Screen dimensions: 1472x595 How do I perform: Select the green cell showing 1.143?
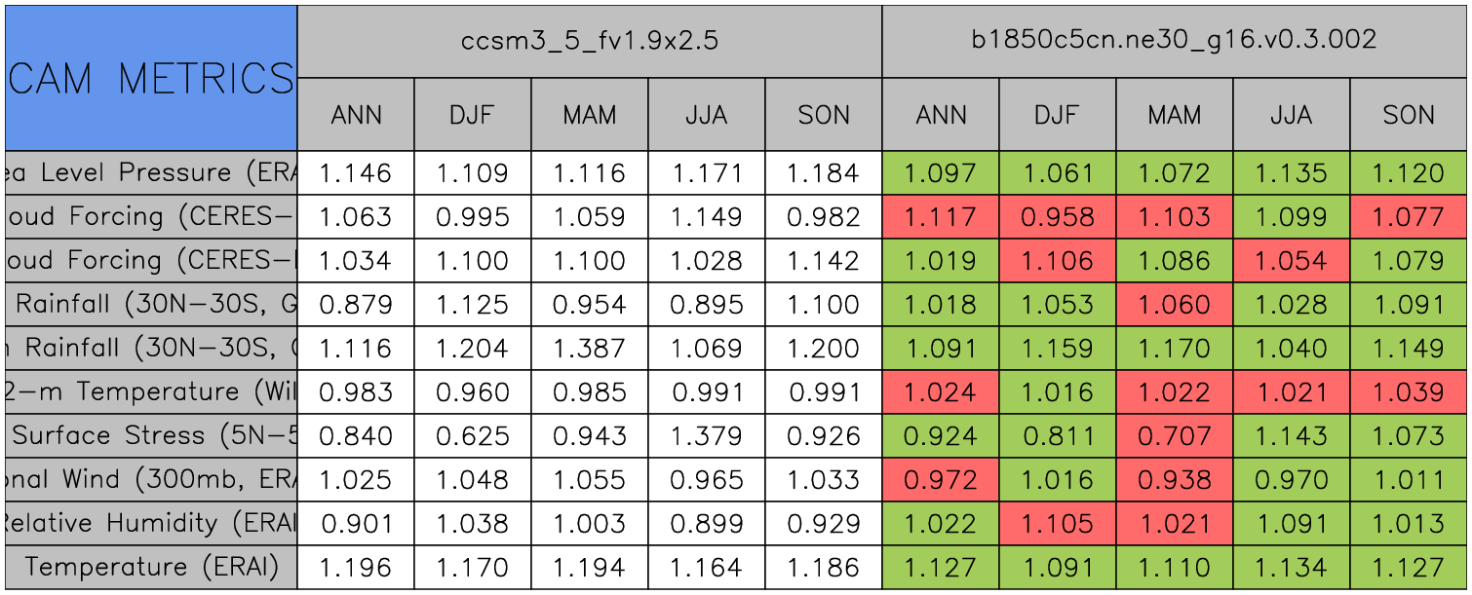(x=1291, y=436)
